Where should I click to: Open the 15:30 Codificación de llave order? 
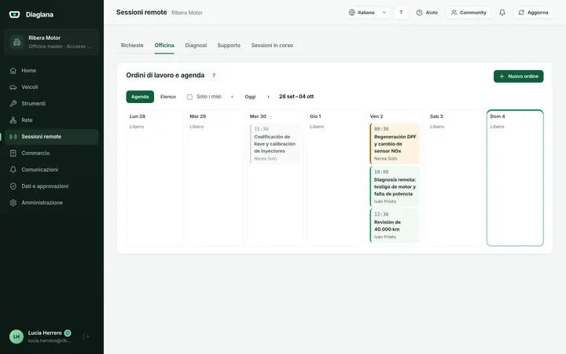[x=275, y=144]
